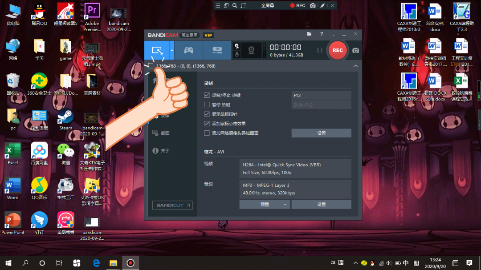Open the 钉钉 desktop icon
Viewport: 481px width, 270px height.
(39, 223)
